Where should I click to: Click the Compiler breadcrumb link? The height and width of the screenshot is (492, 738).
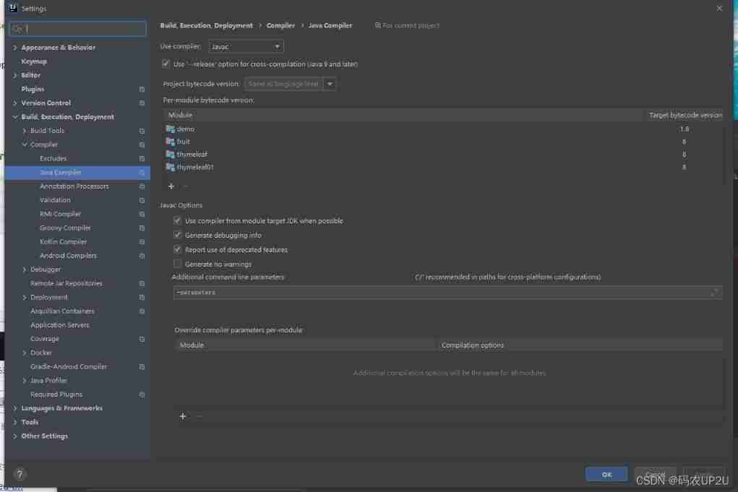click(x=281, y=25)
